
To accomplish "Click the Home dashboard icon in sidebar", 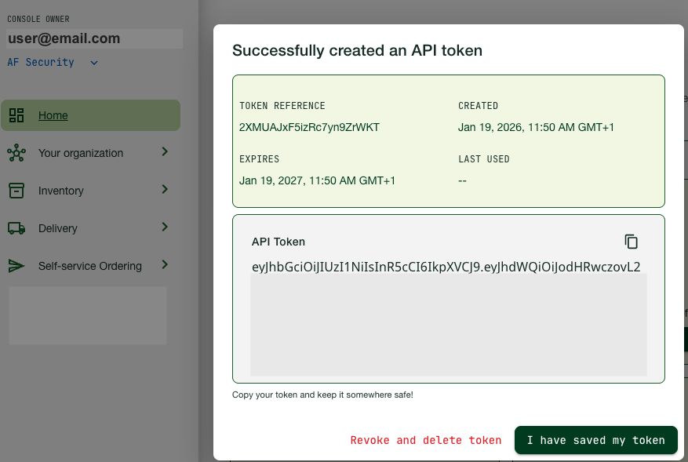I will click(x=16, y=115).
